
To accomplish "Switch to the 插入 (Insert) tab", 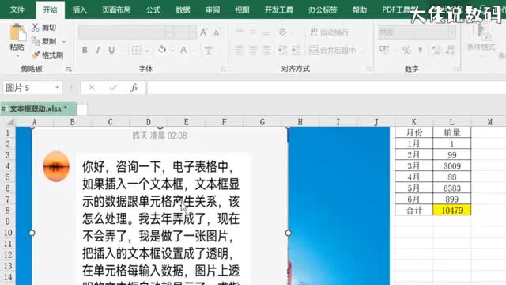I will [x=79, y=9].
